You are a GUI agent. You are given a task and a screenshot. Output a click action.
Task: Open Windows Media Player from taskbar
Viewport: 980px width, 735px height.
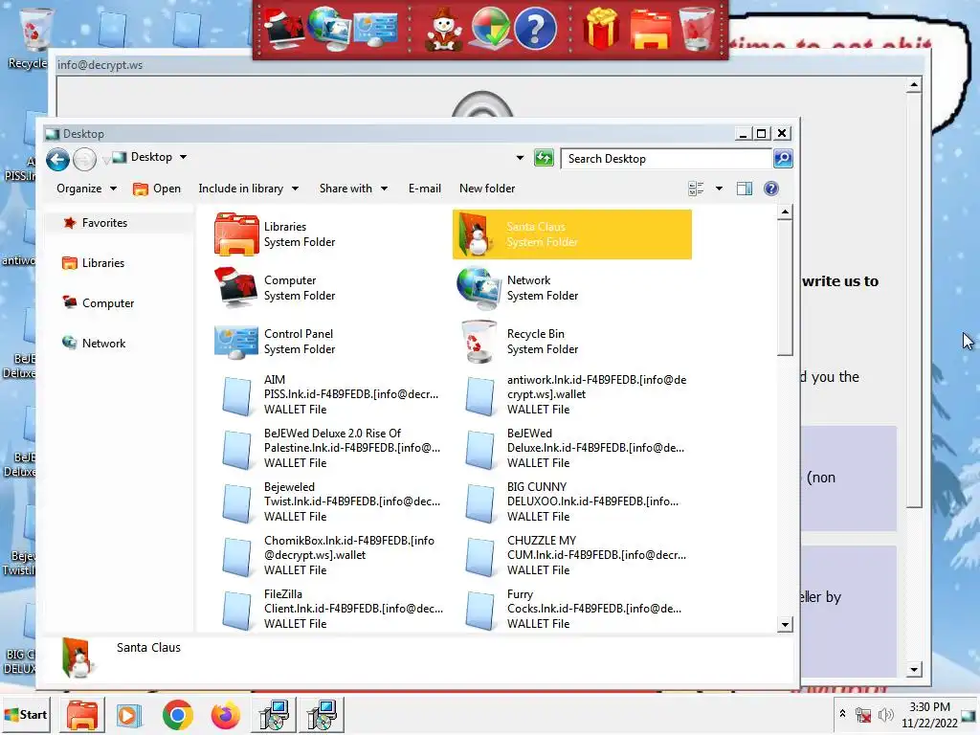[x=129, y=715]
